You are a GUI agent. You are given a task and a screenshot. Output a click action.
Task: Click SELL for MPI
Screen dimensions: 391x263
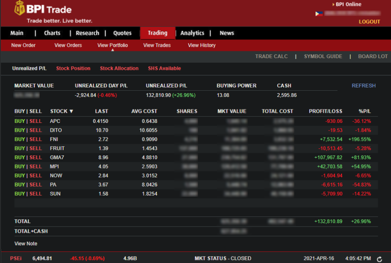click(x=35, y=166)
